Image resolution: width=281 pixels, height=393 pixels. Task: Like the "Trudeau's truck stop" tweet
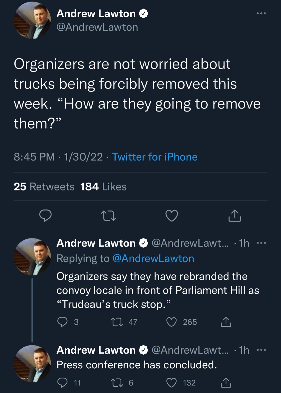172,322
